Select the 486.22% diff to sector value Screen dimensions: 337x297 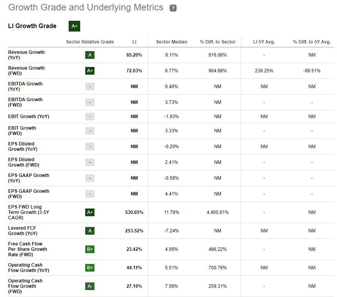pos(217,249)
